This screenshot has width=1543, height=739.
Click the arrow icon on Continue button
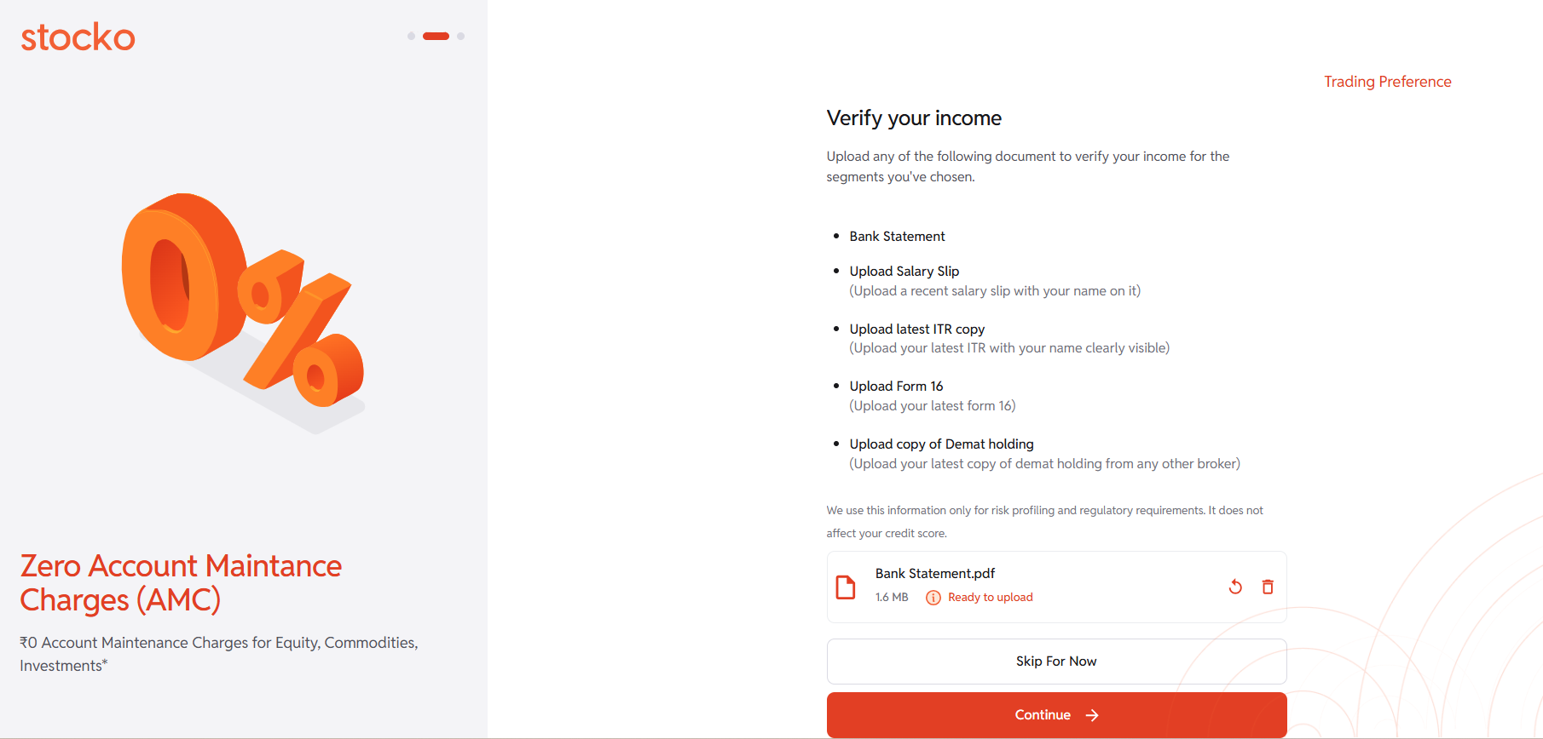point(1092,715)
